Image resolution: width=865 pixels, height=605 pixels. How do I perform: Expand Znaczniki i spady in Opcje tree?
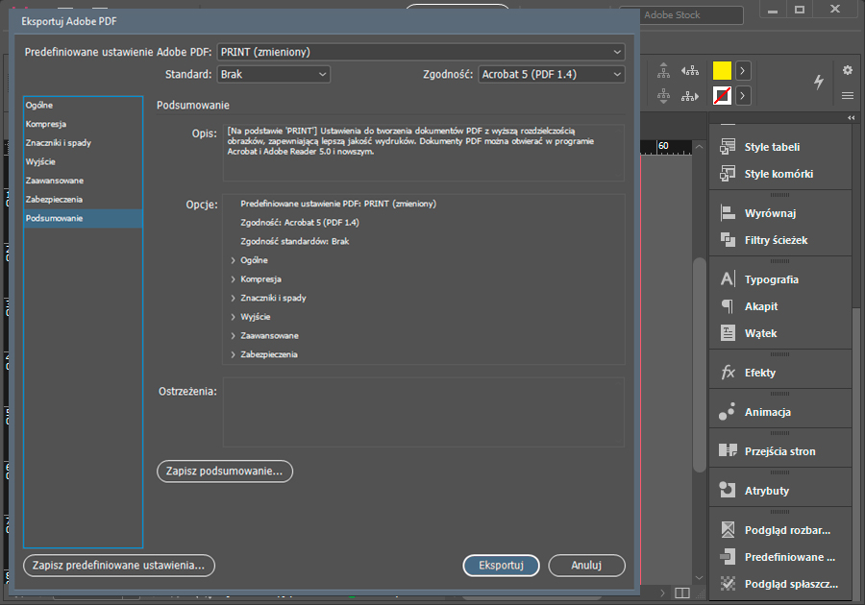[234, 298]
